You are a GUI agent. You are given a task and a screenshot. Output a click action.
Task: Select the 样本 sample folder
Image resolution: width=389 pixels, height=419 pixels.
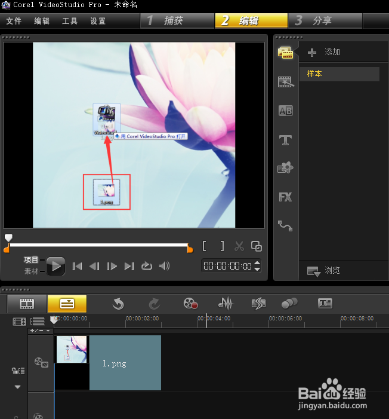(339, 74)
